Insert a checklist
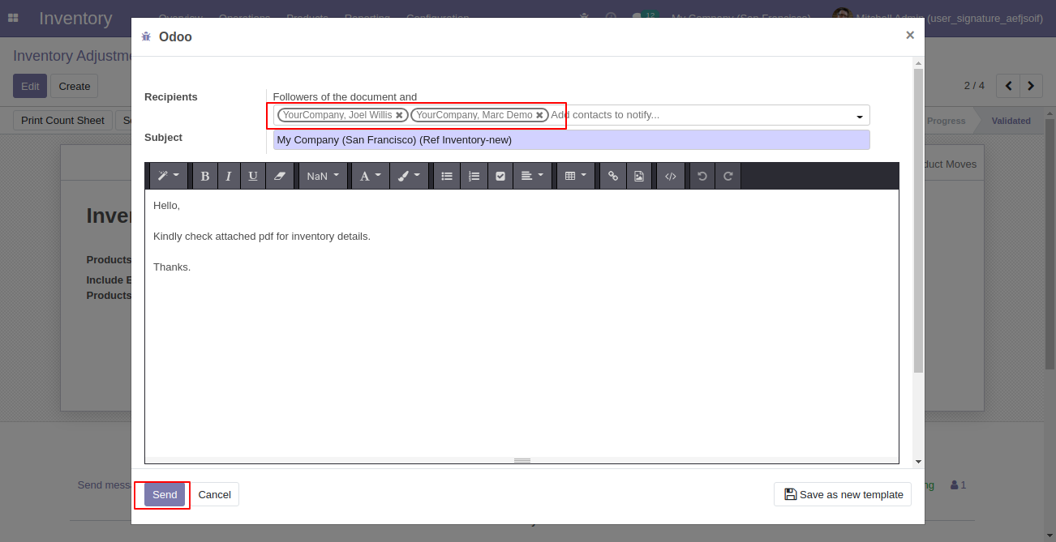1056x542 pixels. [x=500, y=176]
